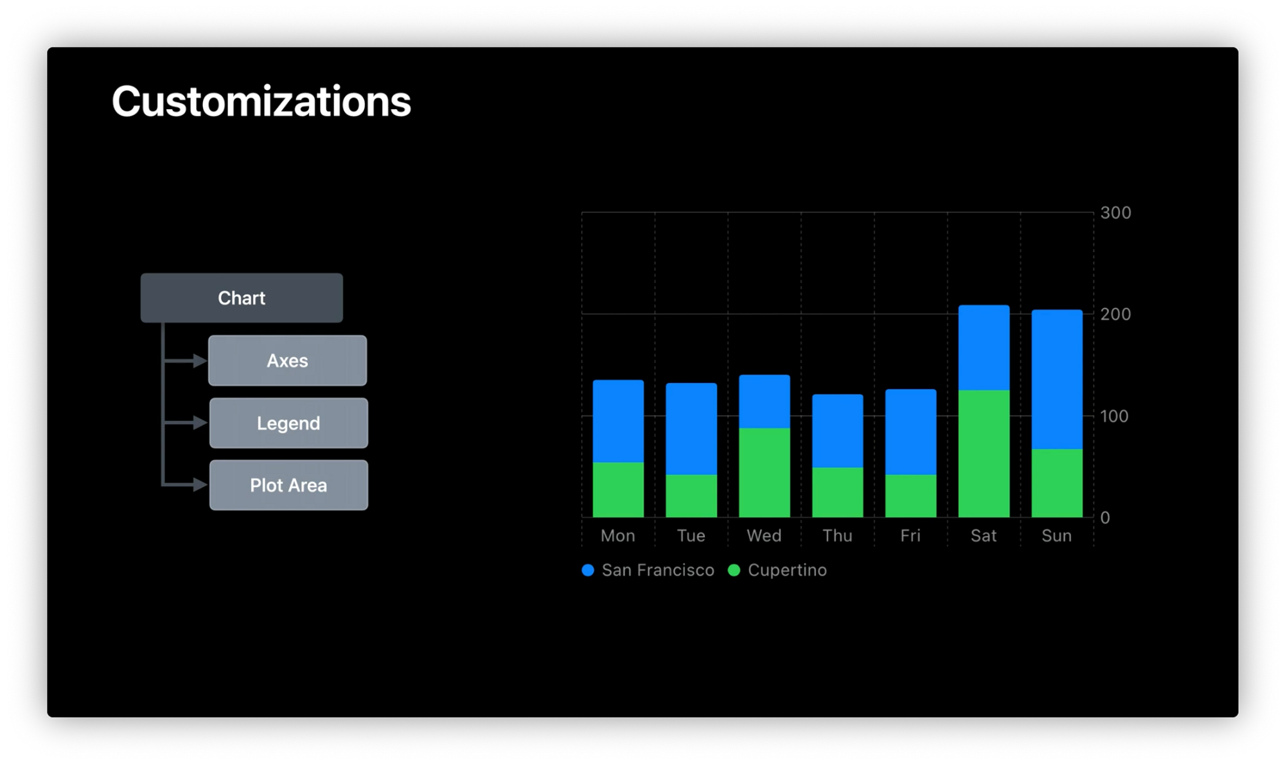Click the blue San Francisco legend dot
Screen dimensions: 1285x764
click(588, 571)
